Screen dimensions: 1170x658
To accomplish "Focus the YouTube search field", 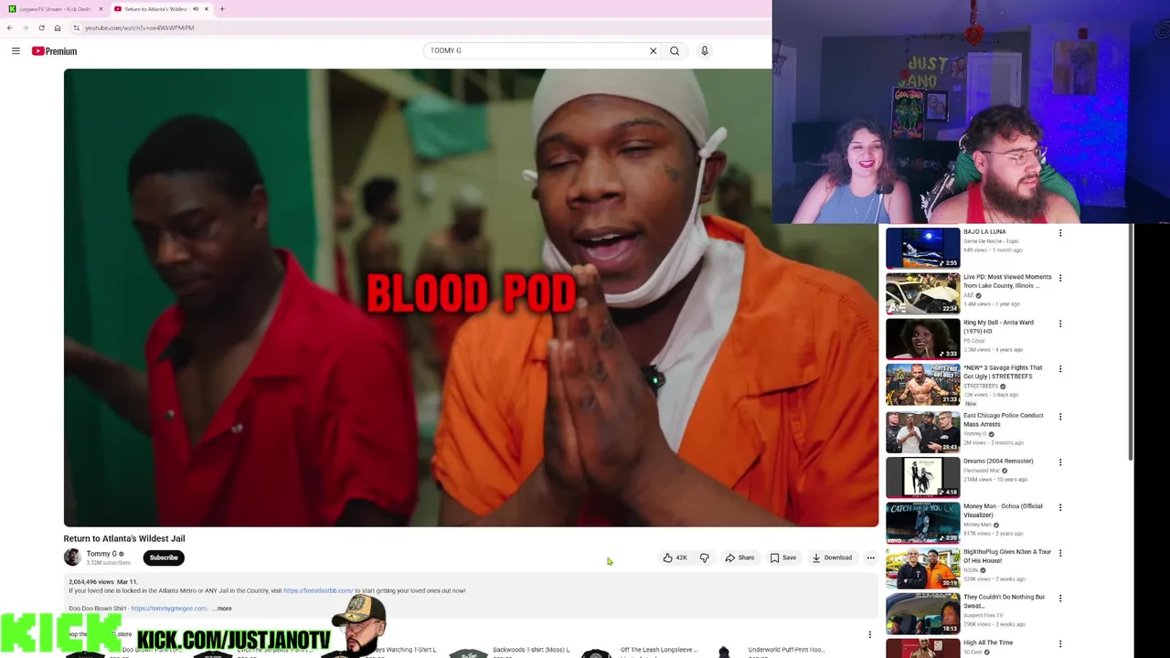I will click(535, 51).
